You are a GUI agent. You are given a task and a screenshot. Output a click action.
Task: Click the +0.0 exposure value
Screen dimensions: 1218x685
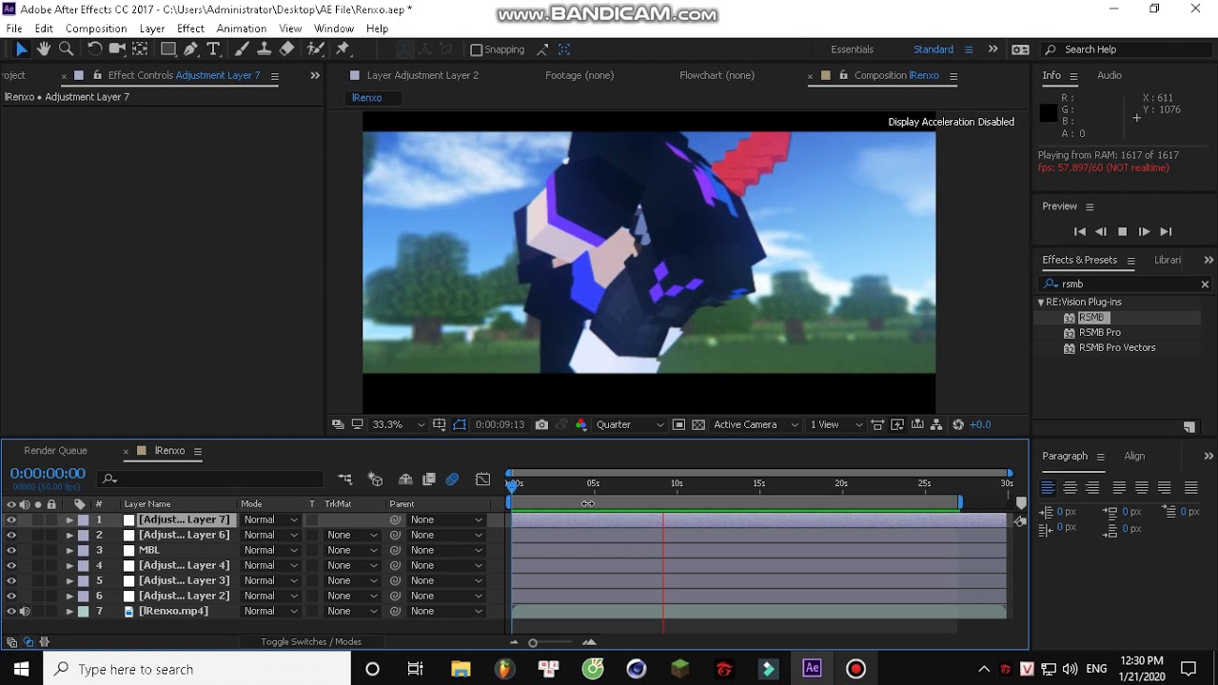pos(980,425)
